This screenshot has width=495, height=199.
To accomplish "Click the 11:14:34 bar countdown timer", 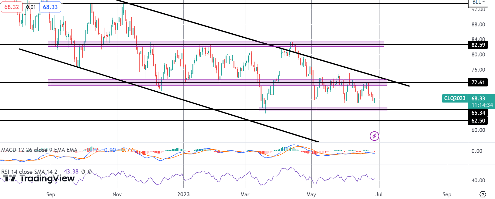I will tap(482, 105).
